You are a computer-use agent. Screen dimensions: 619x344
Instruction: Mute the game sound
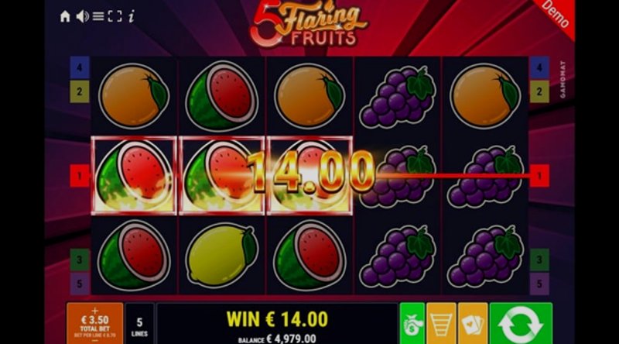pyautogui.click(x=82, y=16)
